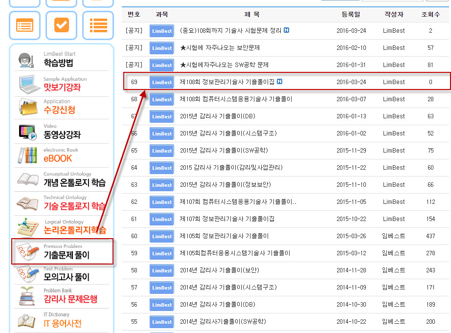Click the orange list-card icon button
This screenshot has width=451, height=333.
[25, 25]
